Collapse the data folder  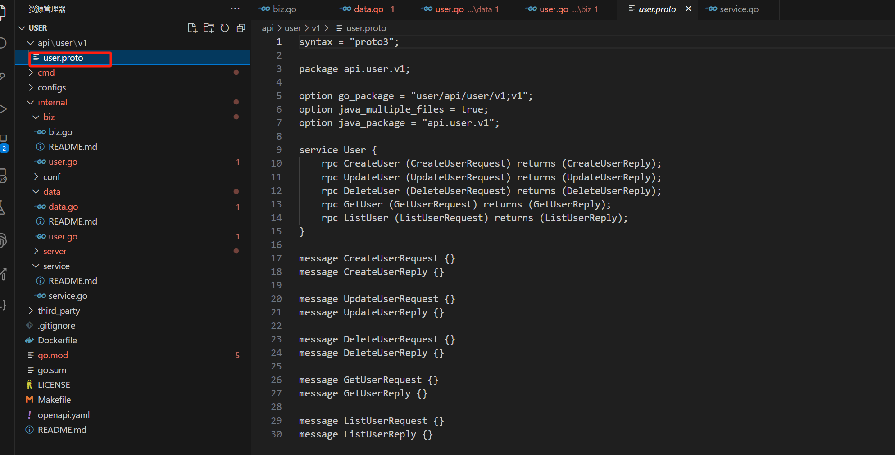36,192
